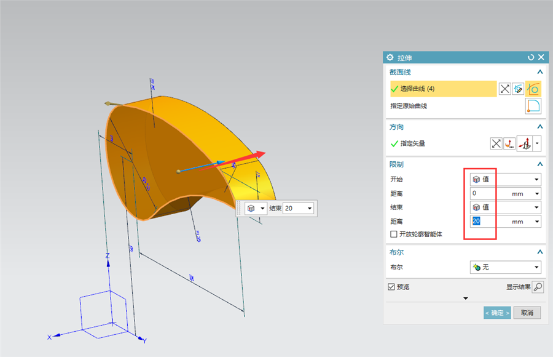
Task: Open the 结束 value type dropdown
Action: (x=506, y=207)
